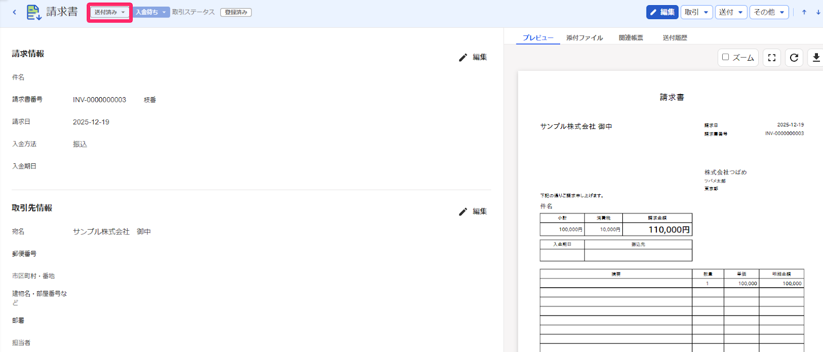
Task: Expand the 送付 dropdown menu
Action: (x=731, y=12)
